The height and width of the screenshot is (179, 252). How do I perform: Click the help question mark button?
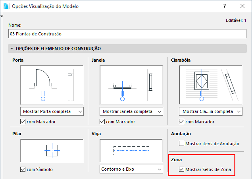coord(225,6)
